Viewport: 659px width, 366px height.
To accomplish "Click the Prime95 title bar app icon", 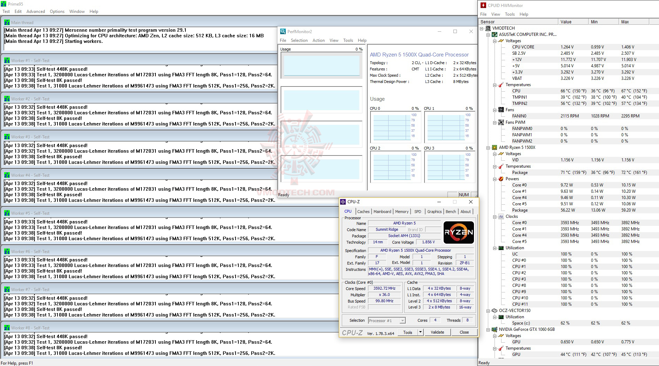I will point(3,4).
